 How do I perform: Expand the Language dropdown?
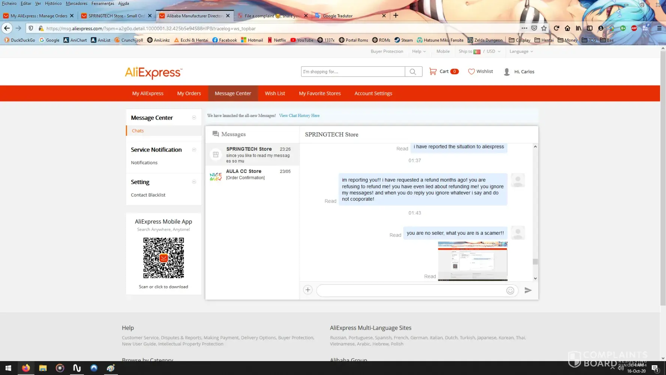pyautogui.click(x=521, y=51)
